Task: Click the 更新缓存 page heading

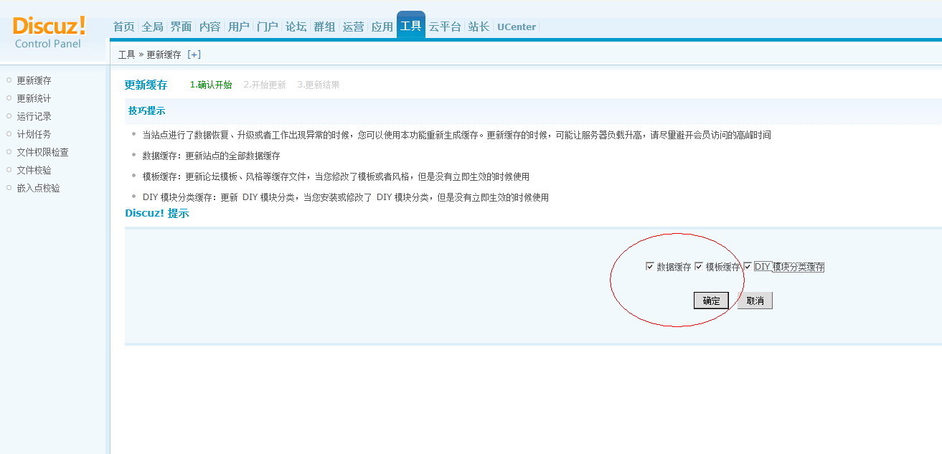Action: 146,85
